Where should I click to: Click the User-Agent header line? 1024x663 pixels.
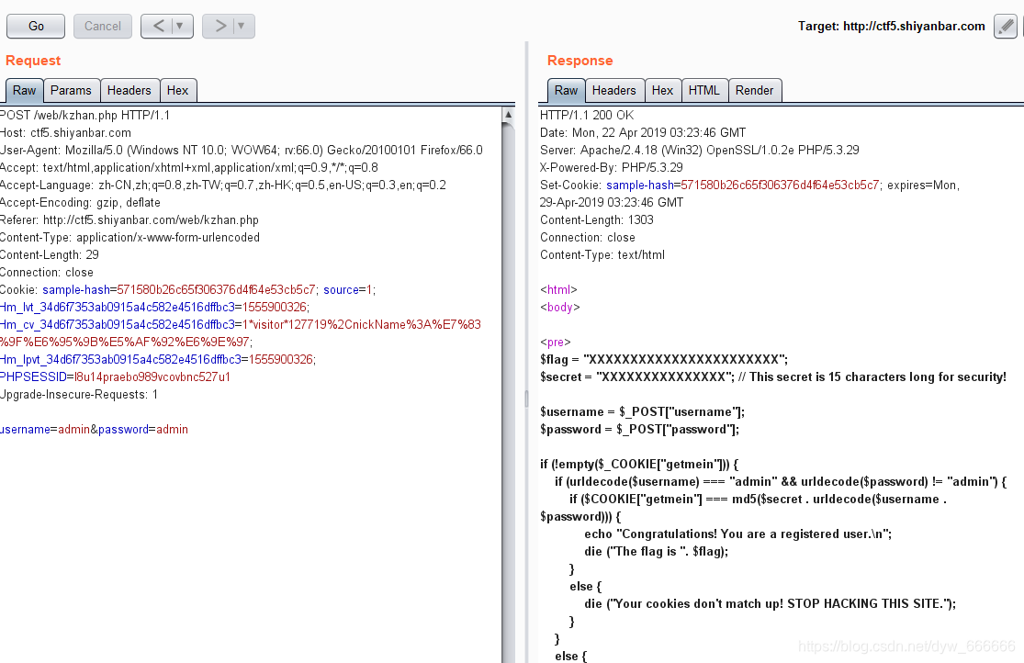[x=242, y=151]
